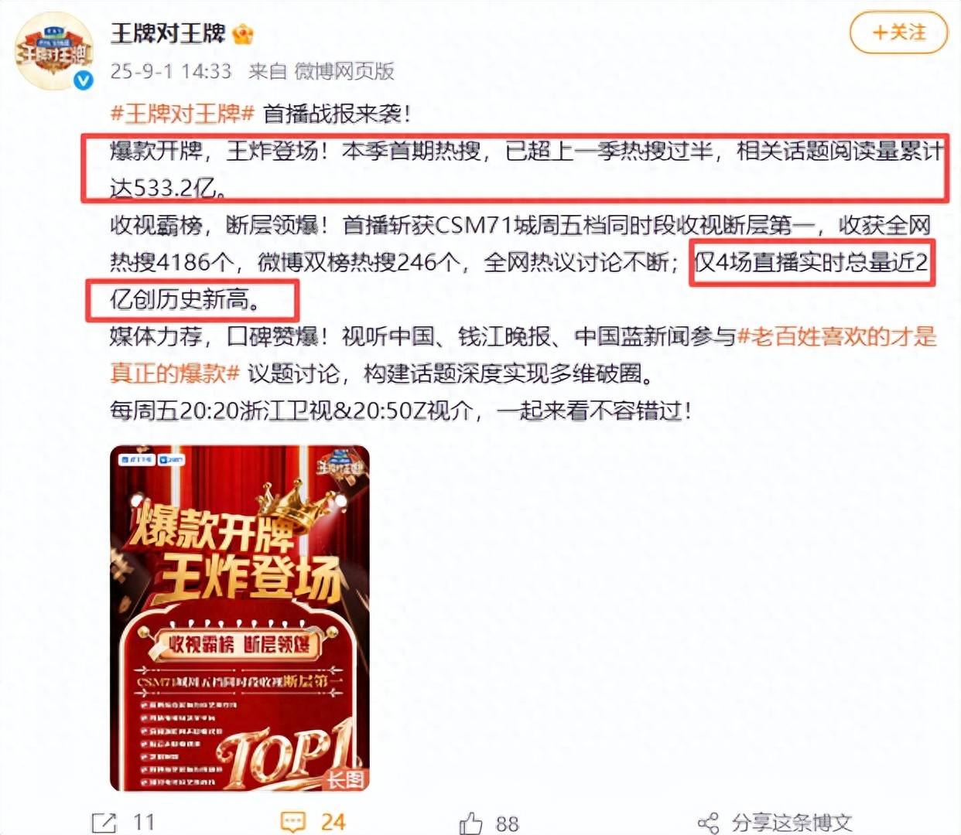Image resolution: width=961 pixels, height=835 pixels.
Task: Click the 长图 badge on the poster
Action: coord(345,779)
